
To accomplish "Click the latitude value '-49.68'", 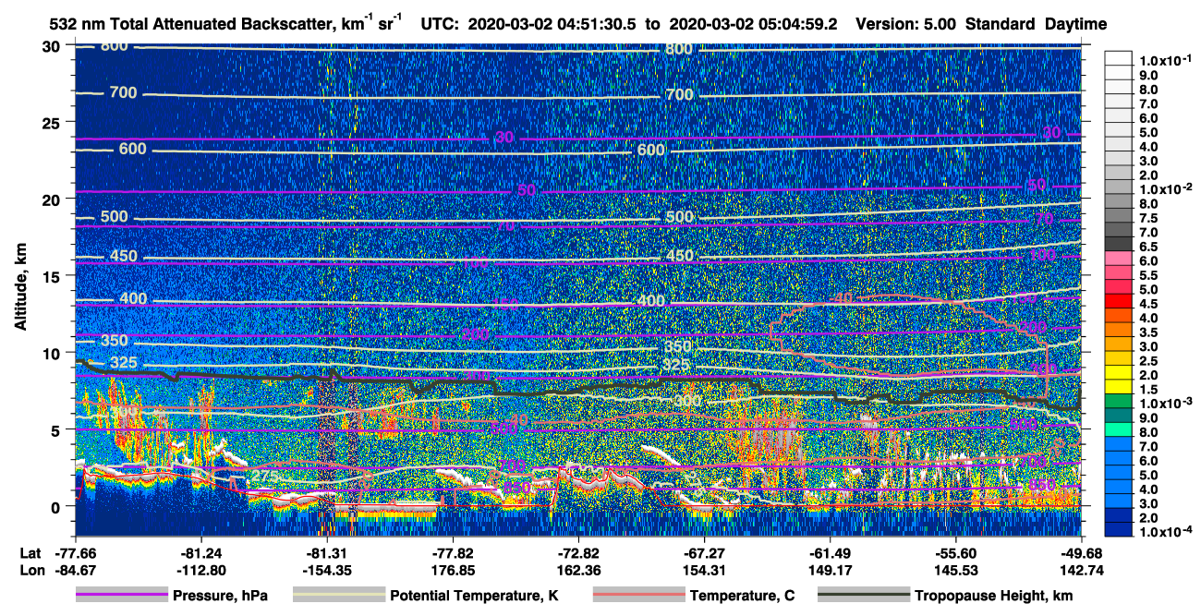I will tap(1081, 553).
